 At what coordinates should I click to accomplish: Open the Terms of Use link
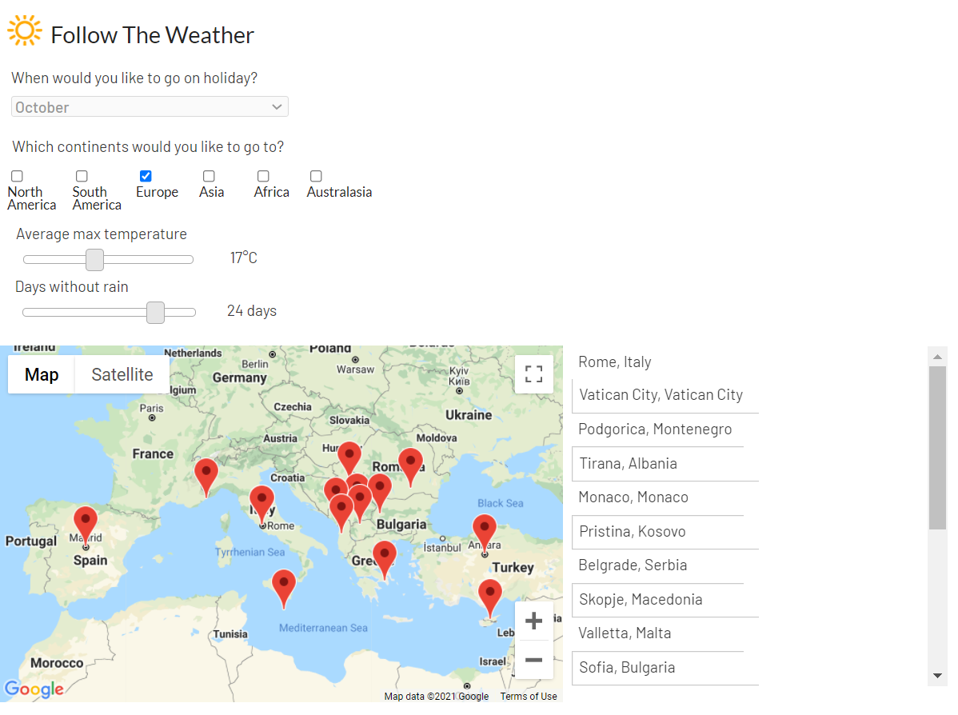[528, 697]
